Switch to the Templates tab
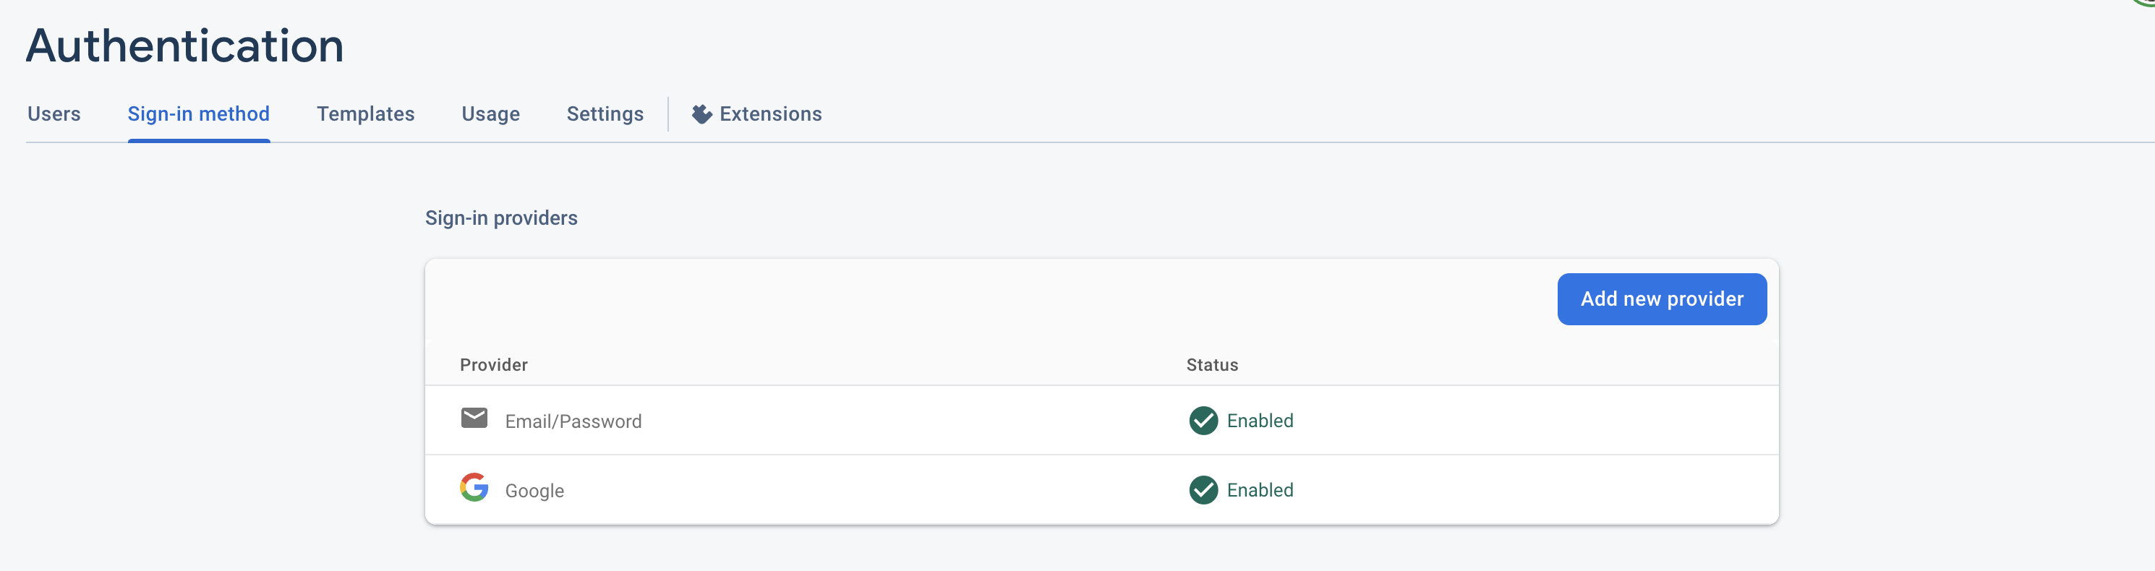The width and height of the screenshot is (2155, 571). click(364, 113)
